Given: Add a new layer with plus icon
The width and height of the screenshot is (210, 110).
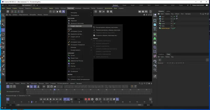Looking at the screenshot, I should [160, 60].
